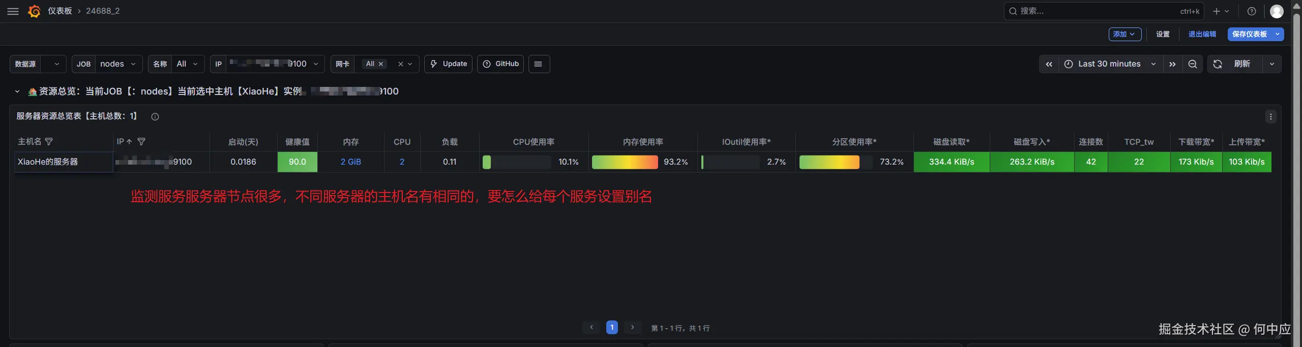The width and height of the screenshot is (1302, 347).
Task: Click the 173 Kib/s download cell
Action: tap(1196, 162)
